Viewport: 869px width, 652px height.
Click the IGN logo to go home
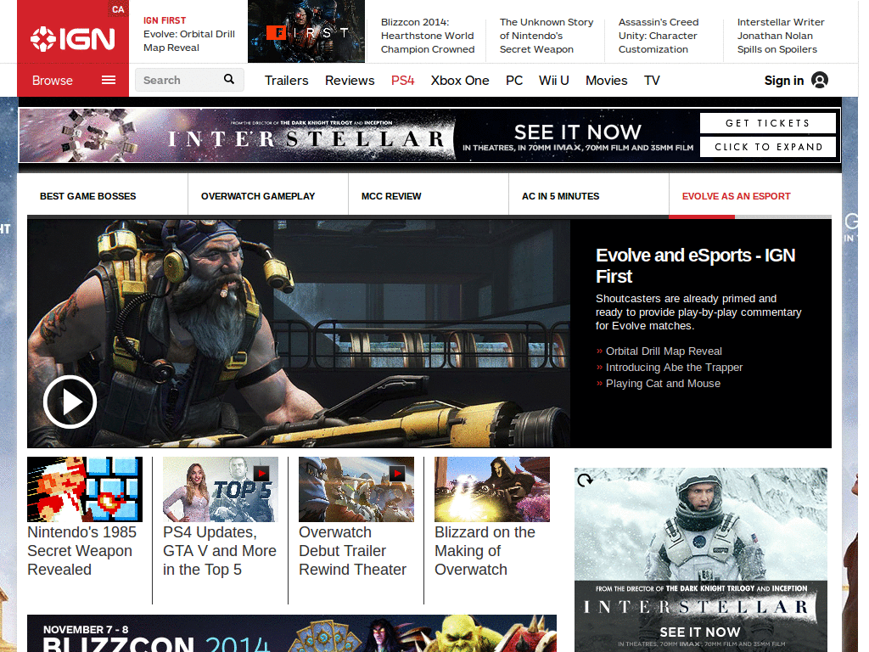coord(72,37)
